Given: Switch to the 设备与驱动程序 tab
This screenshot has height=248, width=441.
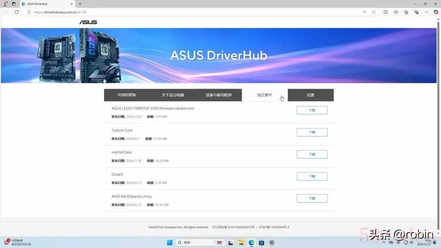Looking at the screenshot, I should [218, 95].
